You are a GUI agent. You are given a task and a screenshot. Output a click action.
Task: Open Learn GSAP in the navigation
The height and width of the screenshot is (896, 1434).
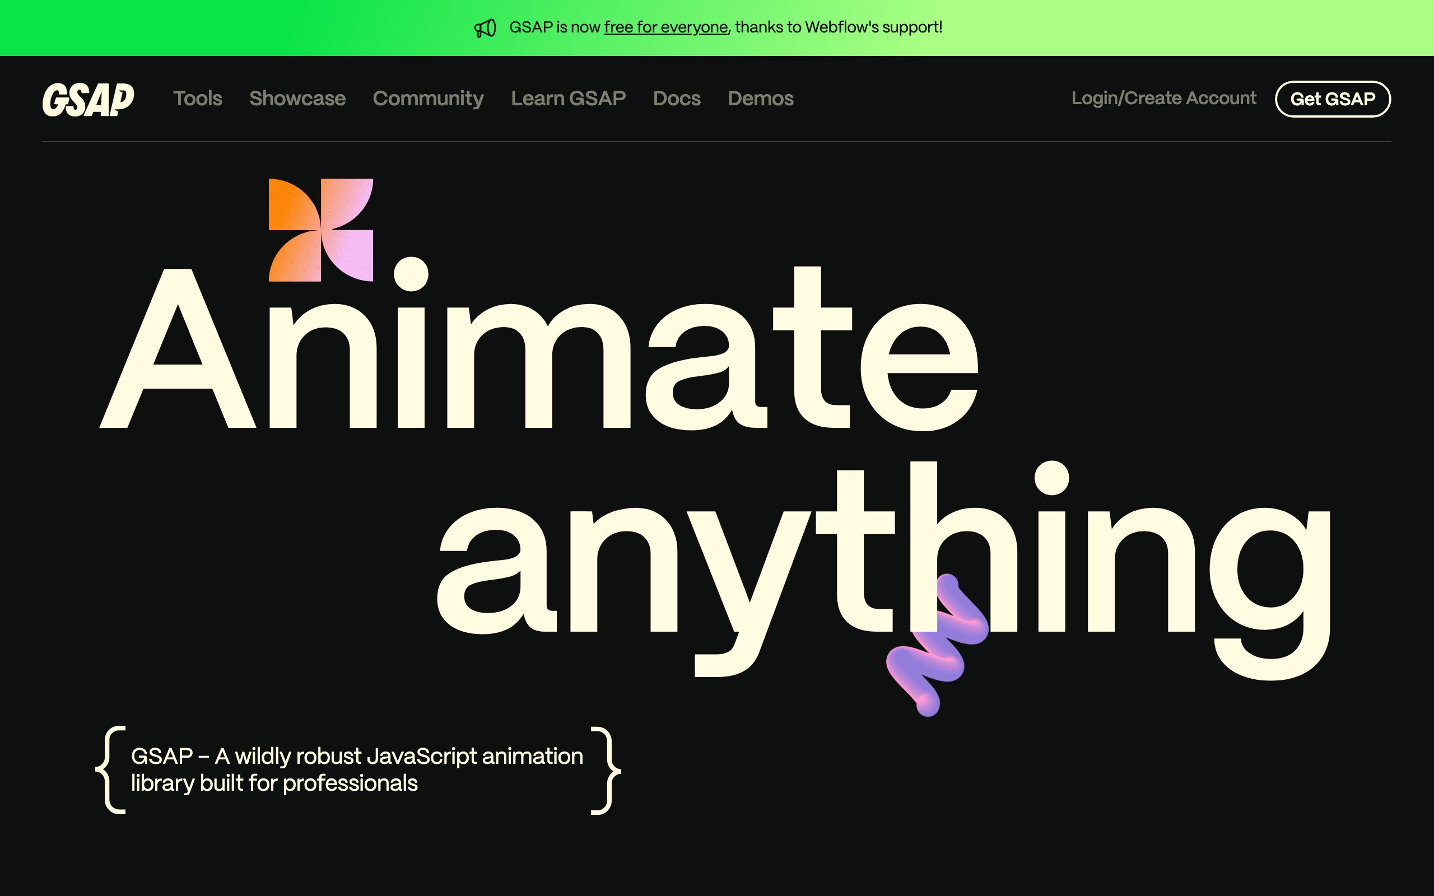click(x=568, y=99)
